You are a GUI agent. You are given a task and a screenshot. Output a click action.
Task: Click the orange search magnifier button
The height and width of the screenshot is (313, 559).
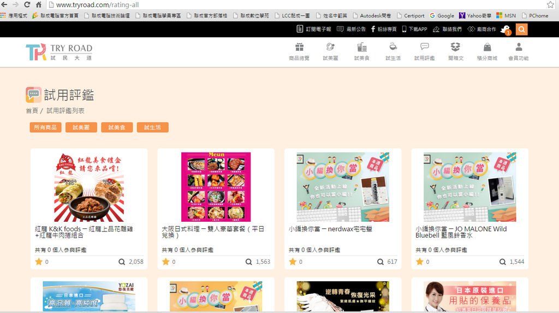tap(521, 29)
